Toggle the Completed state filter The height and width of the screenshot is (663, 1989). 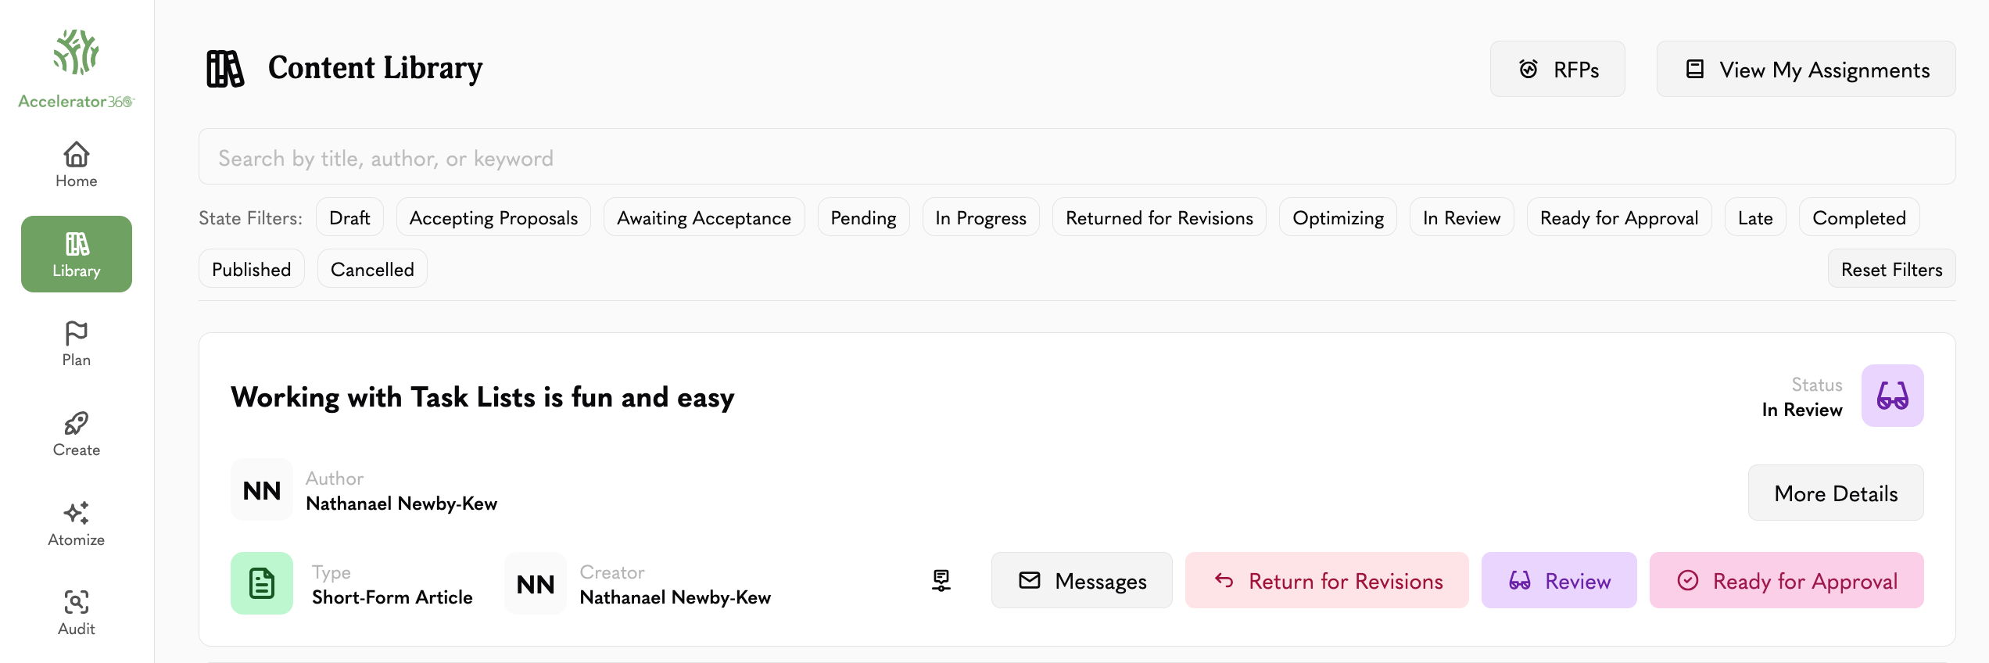pyautogui.click(x=1858, y=217)
